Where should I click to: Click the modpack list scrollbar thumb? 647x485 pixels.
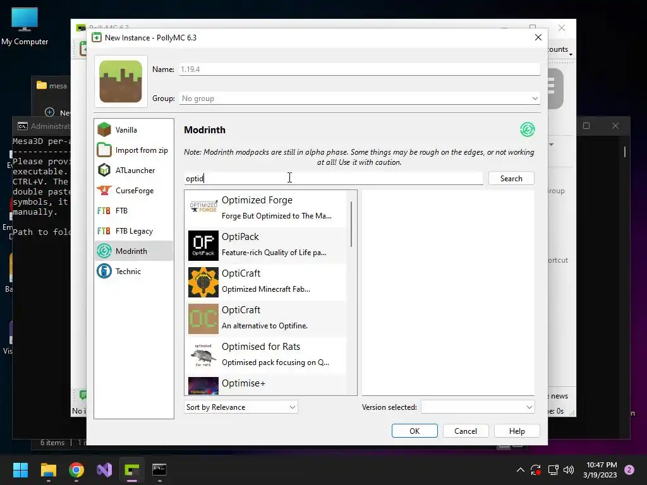point(351,224)
